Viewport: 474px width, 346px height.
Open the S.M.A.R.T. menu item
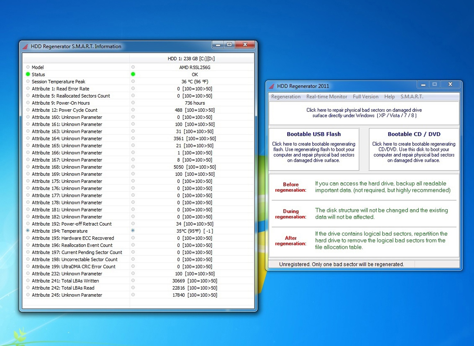tap(412, 97)
